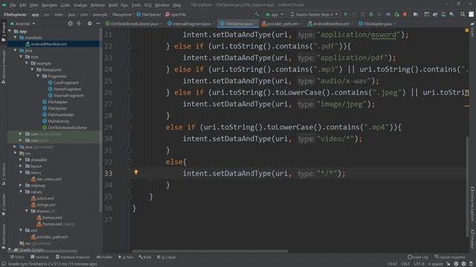Viewport: 476px width, 267px height.
Task: Click the Collapse All icon in Project panel
Action: (79, 23)
